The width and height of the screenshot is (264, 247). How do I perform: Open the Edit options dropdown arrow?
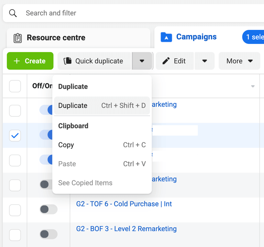pyautogui.click(x=205, y=61)
